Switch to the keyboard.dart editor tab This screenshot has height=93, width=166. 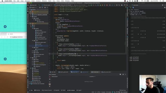click(x=85, y=72)
